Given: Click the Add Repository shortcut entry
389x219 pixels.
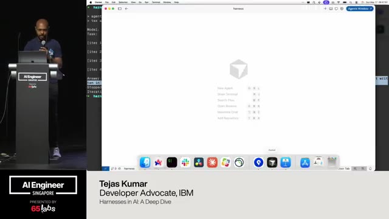Looking at the screenshot, I should (x=238, y=118).
